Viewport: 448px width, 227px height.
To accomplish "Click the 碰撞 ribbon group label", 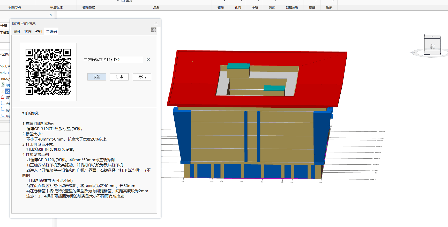I will 221,8.
